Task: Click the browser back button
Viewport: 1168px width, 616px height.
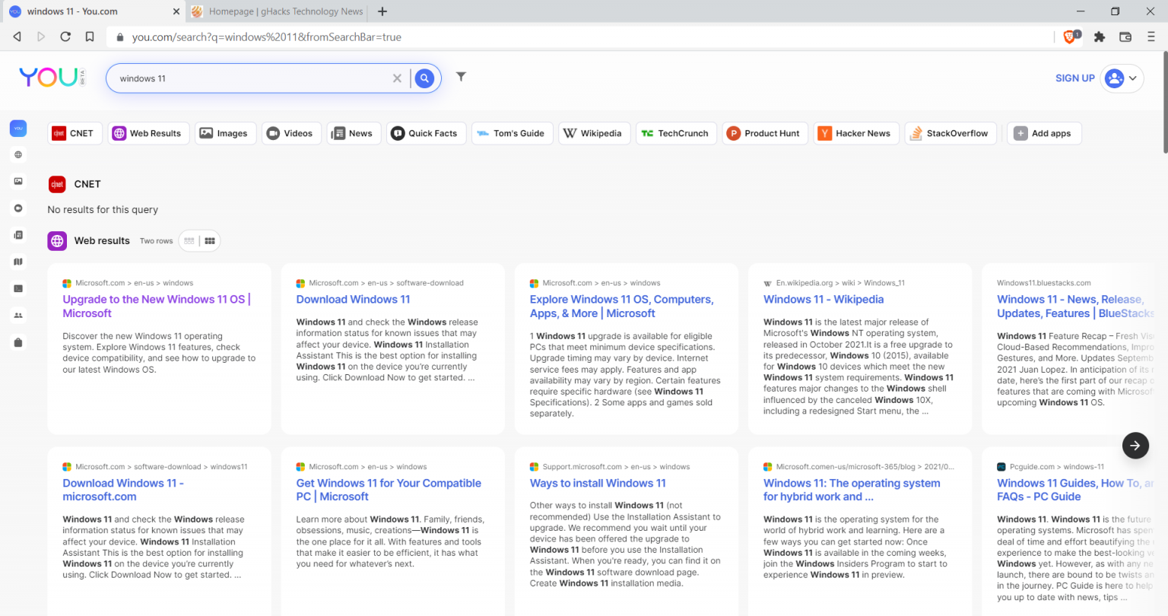Action: click(17, 37)
